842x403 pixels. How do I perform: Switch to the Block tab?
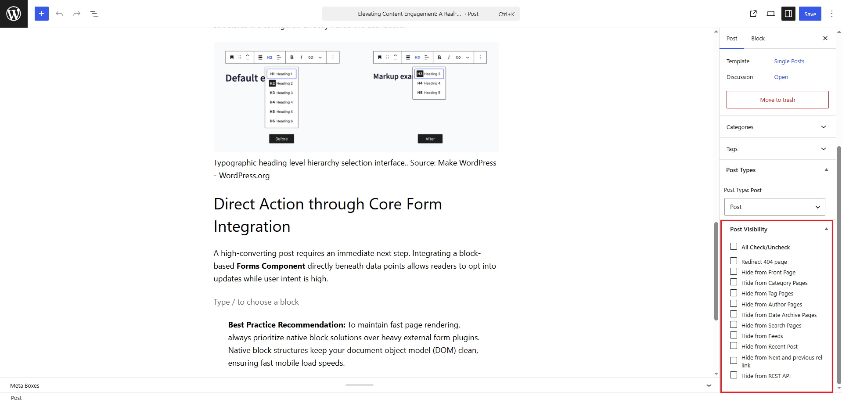[758, 38]
